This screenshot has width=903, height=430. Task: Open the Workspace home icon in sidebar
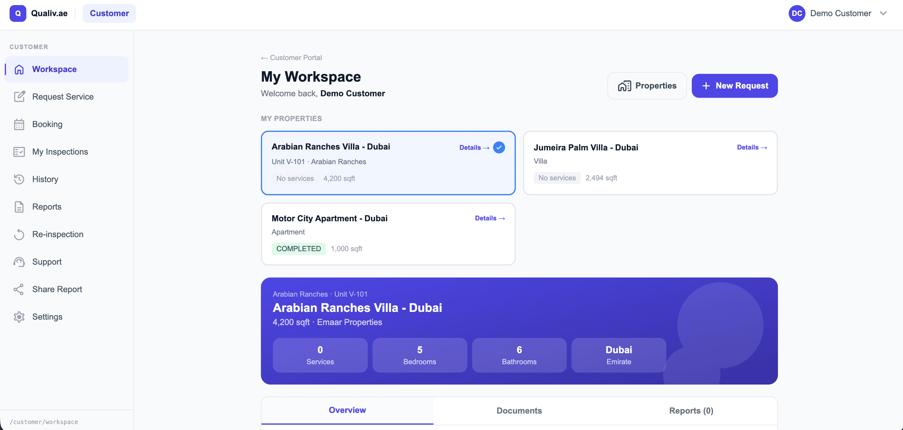pos(19,69)
